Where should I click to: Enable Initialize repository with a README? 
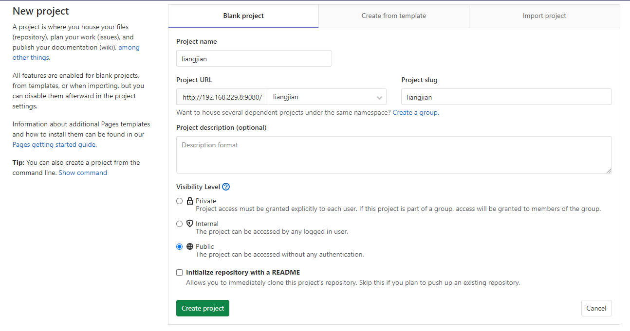click(180, 272)
